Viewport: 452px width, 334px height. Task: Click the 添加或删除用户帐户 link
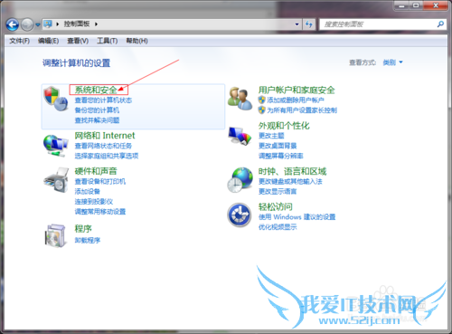coord(296,100)
